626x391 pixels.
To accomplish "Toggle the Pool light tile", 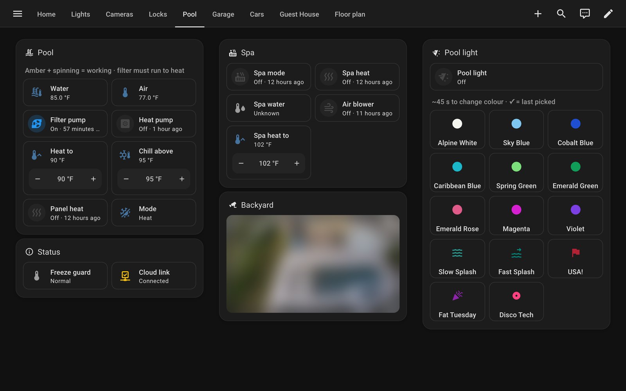I will [x=516, y=77].
